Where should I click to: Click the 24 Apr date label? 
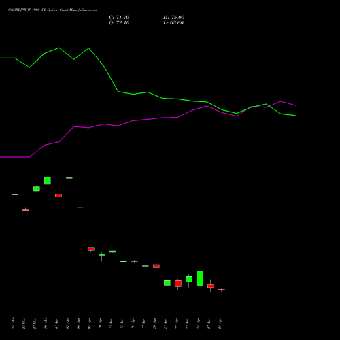pos(198,324)
